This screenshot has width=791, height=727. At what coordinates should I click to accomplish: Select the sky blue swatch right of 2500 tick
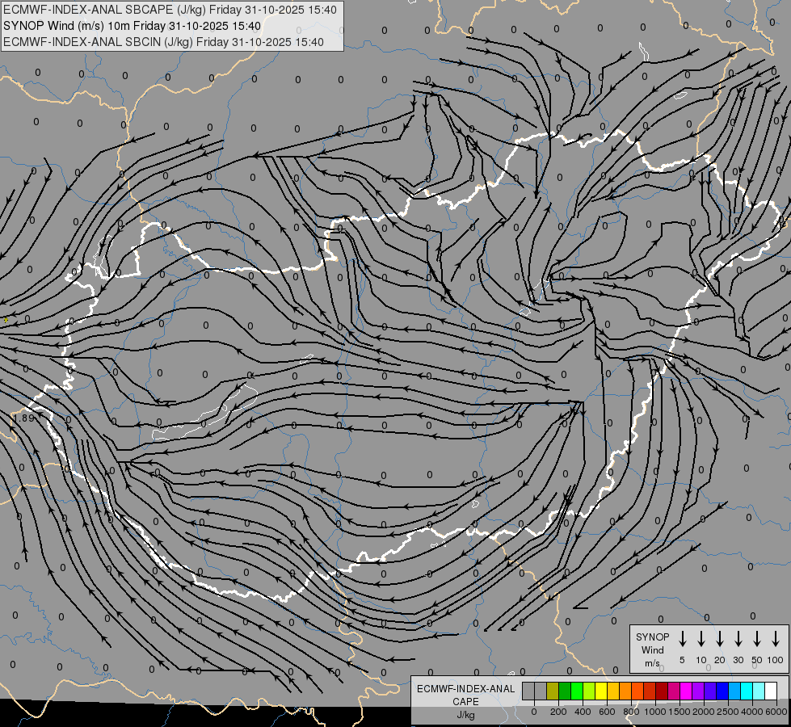(735, 691)
